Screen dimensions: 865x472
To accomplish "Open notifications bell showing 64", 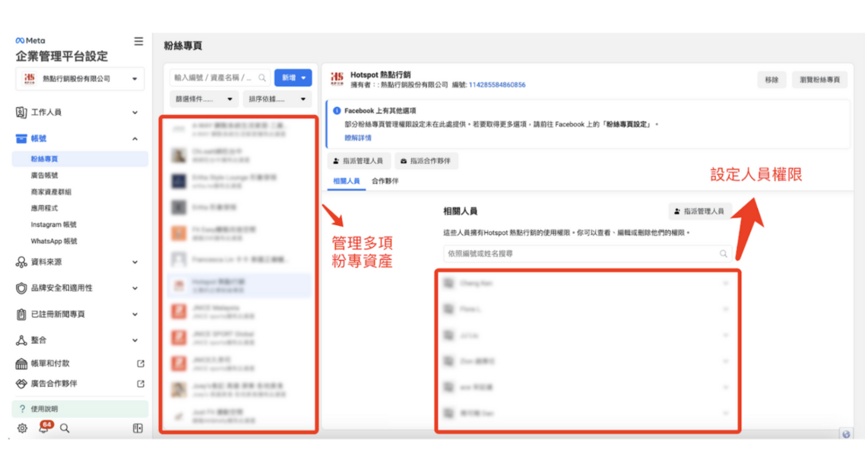I will point(44,427).
